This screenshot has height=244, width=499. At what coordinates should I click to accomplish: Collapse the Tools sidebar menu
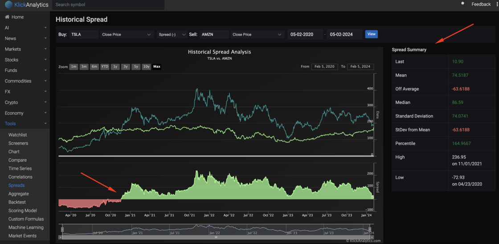25,123
